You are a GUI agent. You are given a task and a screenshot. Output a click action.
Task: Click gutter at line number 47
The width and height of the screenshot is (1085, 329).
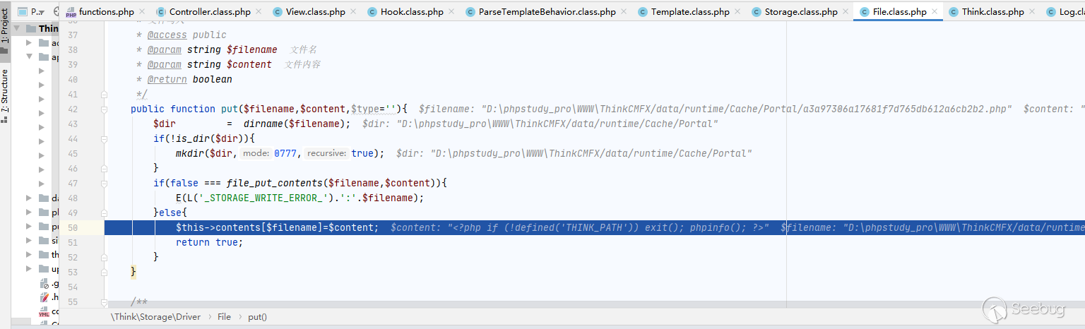(x=73, y=183)
